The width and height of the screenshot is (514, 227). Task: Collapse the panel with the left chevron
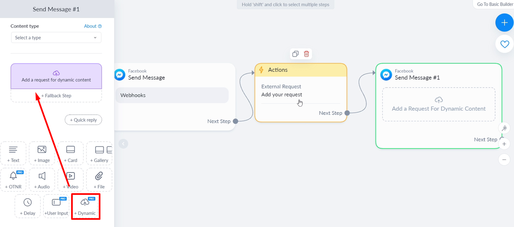pos(123,144)
